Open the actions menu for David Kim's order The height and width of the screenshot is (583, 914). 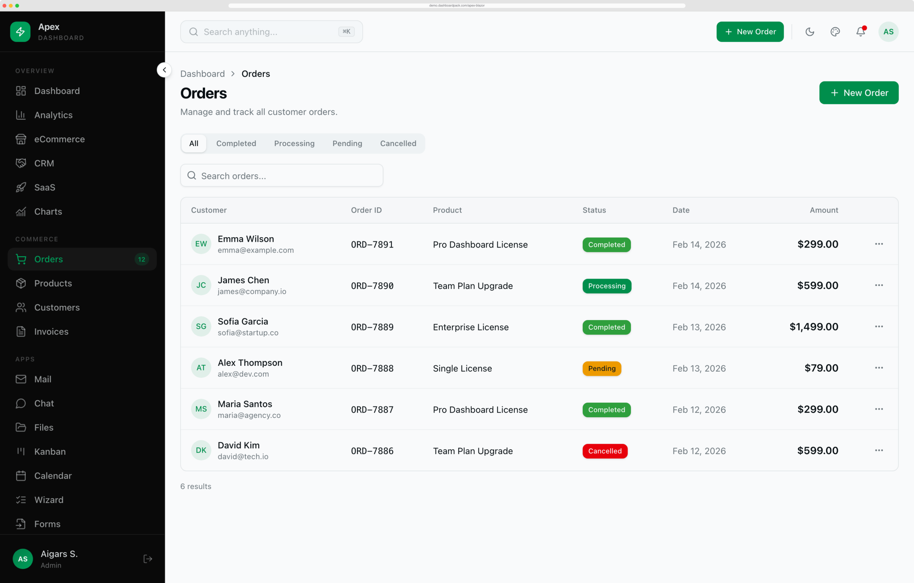click(x=879, y=450)
